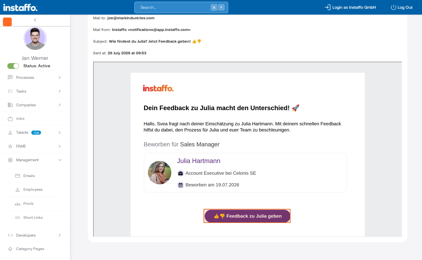The image size is (422, 260).
Task: Collapse the sidebar with the left chevron
Action: tap(35, 20)
